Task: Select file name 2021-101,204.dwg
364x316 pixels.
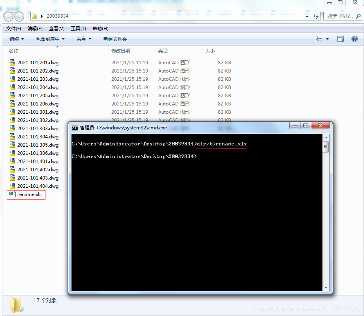Action: click(38, 87)
